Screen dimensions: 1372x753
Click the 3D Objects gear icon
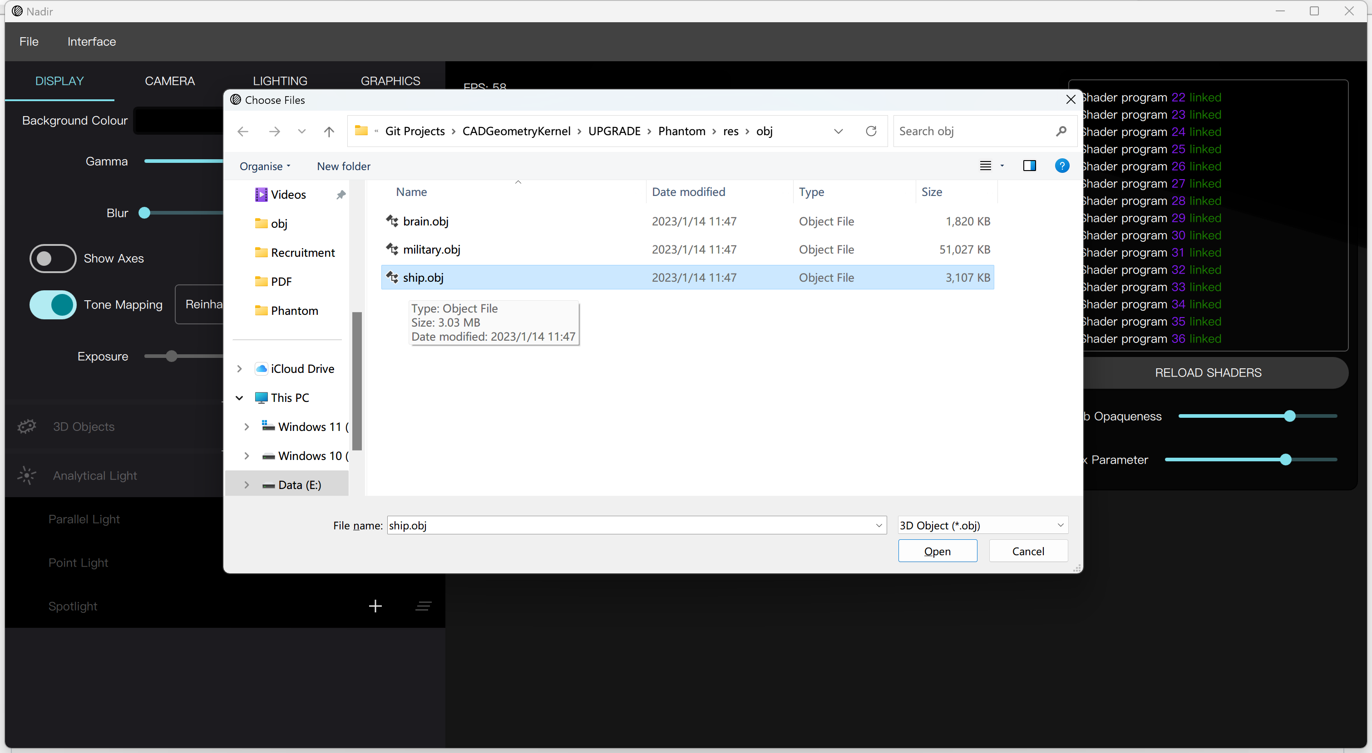[27, 426]
